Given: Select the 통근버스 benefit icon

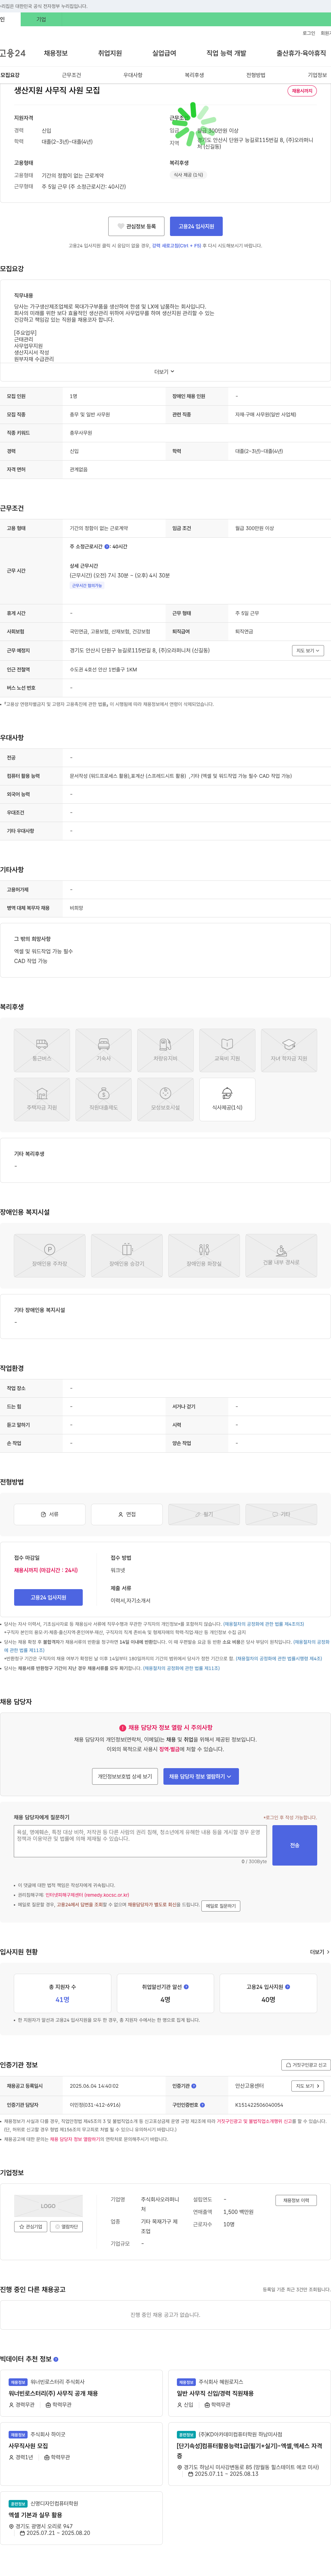Looking at the screenshot, I should 42,1050.
